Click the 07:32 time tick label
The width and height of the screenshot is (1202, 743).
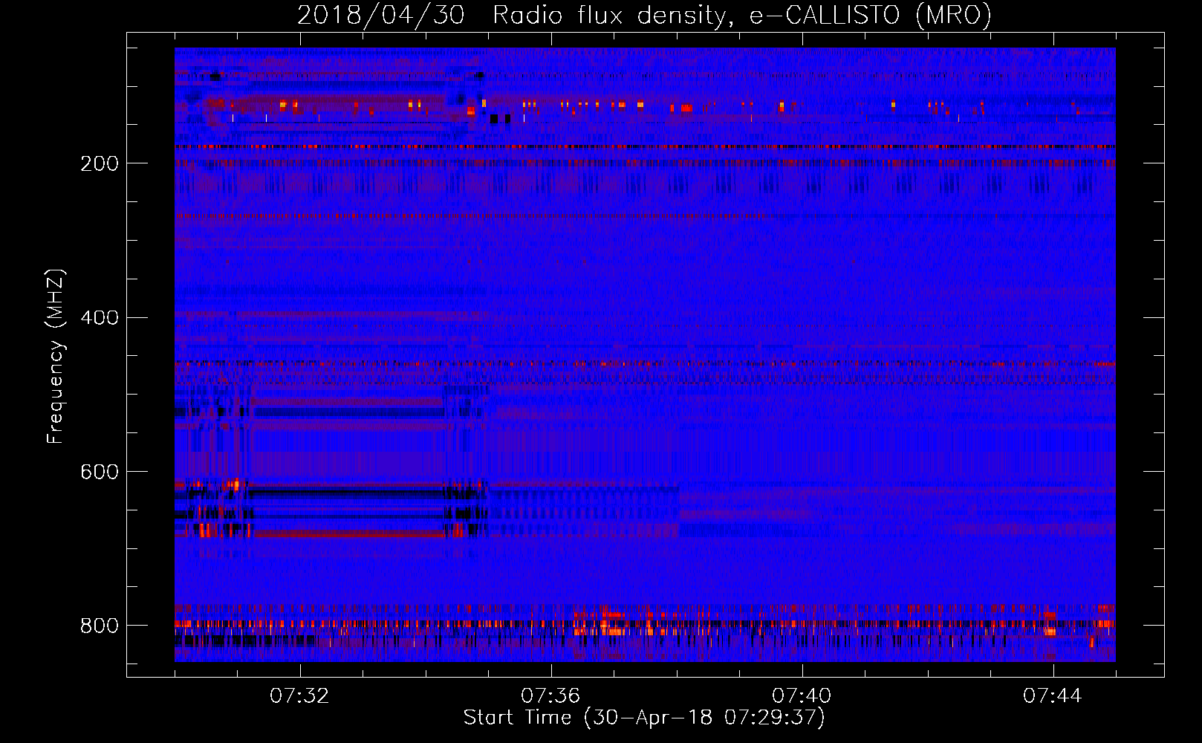pos(299,696)
